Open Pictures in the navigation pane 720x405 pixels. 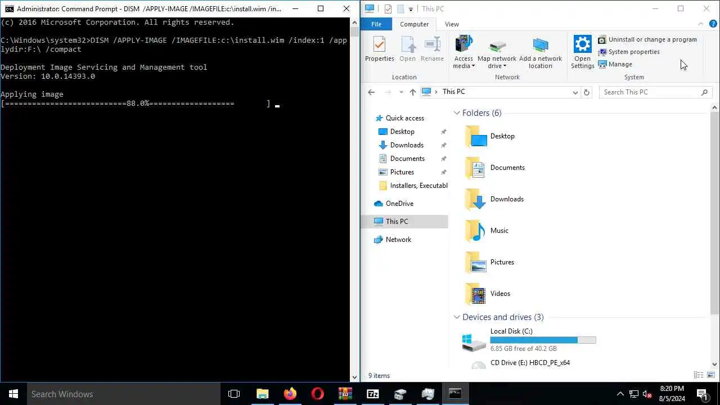pyautogui.click(x=402, y=172)
